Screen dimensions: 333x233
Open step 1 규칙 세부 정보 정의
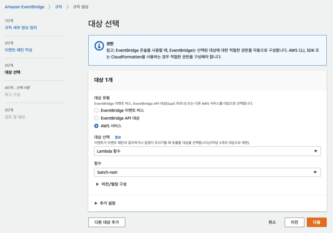tap(21, 27)
